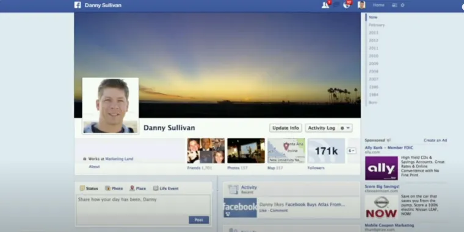The image size is (464, 232).
Task: Like the Facebook Buys Atlas story
Action: click(x=263, y=211)
